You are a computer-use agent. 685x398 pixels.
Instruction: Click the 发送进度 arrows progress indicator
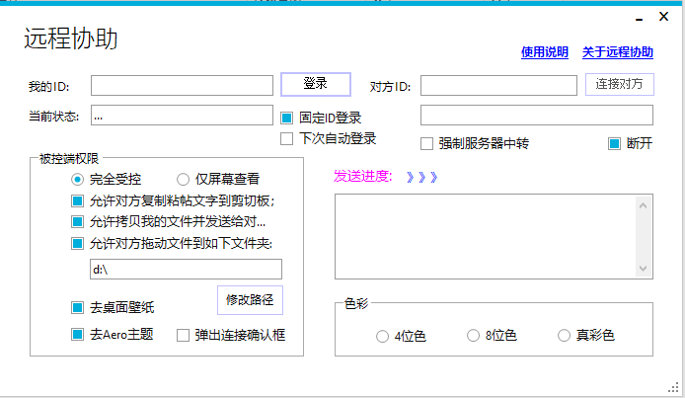421,177
